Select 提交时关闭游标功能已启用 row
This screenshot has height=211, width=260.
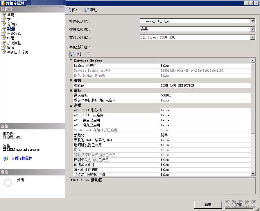click(162, 100)
